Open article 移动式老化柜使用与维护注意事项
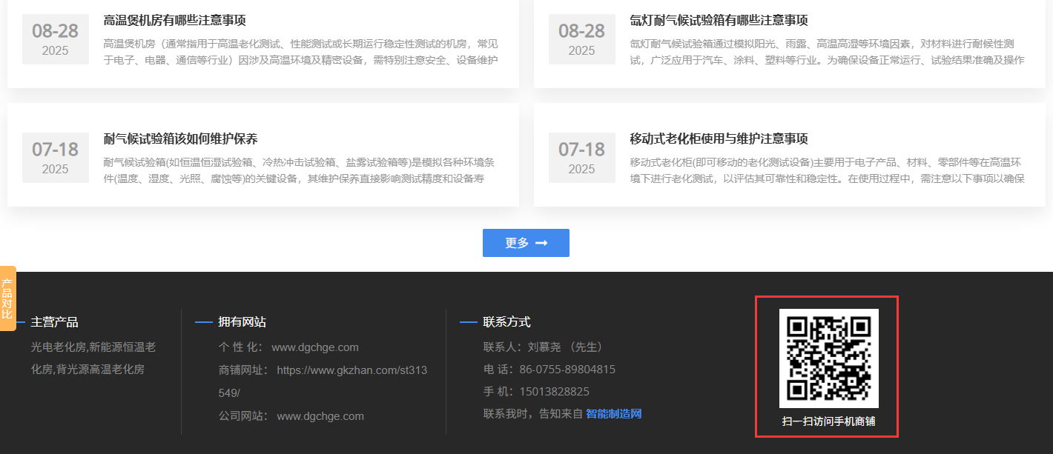This screenshot has width=1053, height=454. click(719, 138)
